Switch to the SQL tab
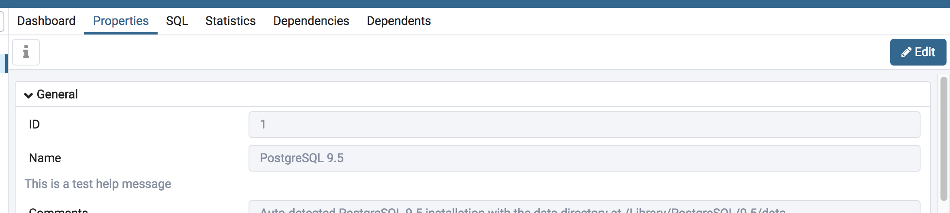 click(177, 21)
